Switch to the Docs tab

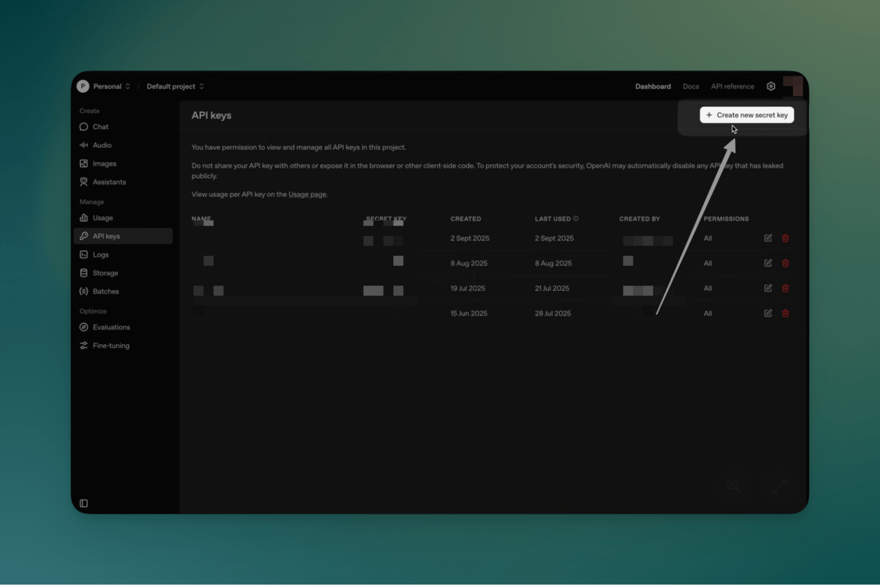[x=690, y=86]
